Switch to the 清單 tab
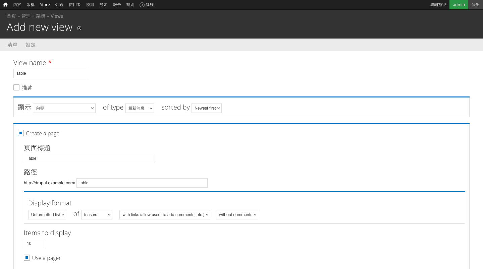The width and height of the screenshot is (483, 269). point(12,45)
